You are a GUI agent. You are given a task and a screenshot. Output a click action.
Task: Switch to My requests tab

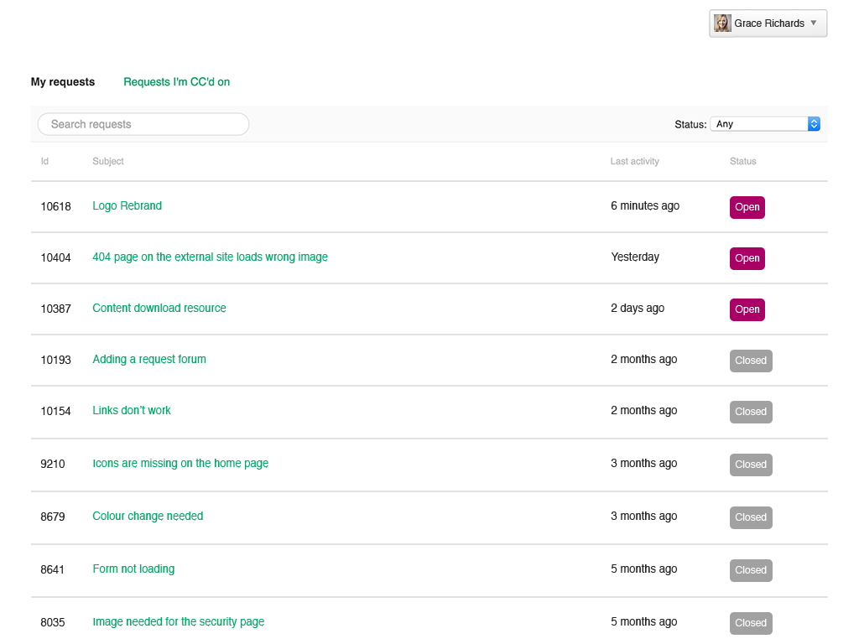coord(63,82)
